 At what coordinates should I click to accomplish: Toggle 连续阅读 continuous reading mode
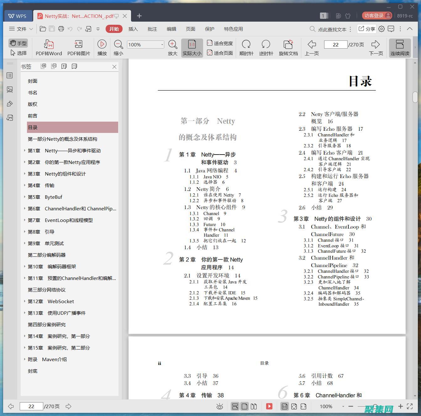tap(400, 48)
